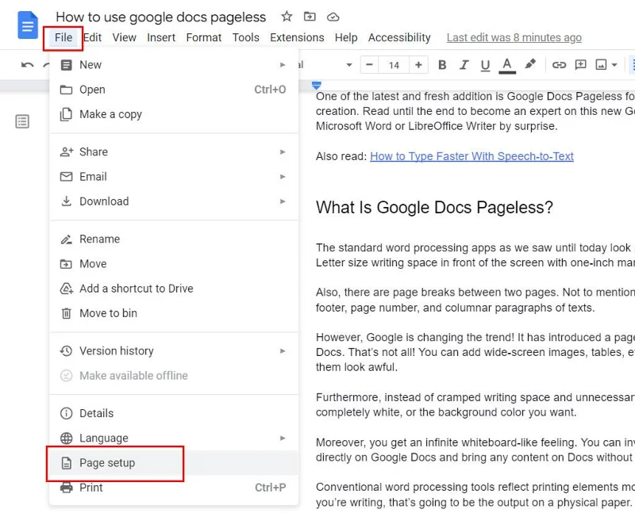Click the undo arrow in toolbar
The image size is (635, 513).
coord(27,65)
